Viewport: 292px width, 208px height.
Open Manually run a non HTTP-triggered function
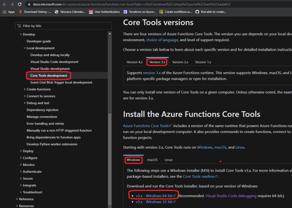click(x=59, y=130)
